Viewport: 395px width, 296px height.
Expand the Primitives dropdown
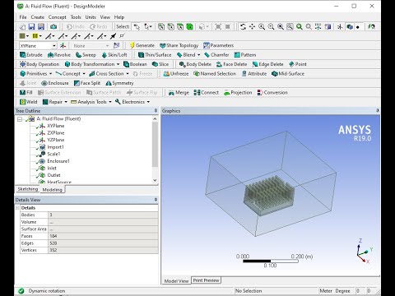point(50,74)
